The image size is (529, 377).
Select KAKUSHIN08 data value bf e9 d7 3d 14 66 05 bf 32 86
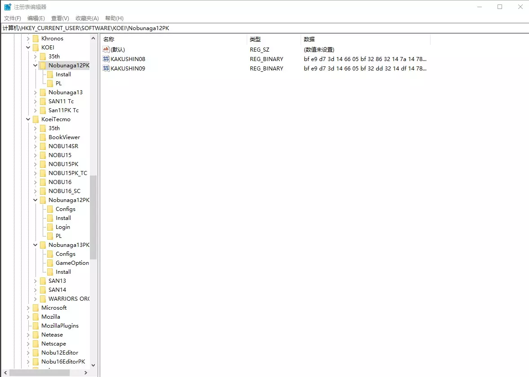click(365, 59)
